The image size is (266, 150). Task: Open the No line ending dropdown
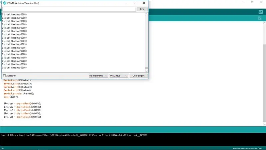tap(98, 76)
